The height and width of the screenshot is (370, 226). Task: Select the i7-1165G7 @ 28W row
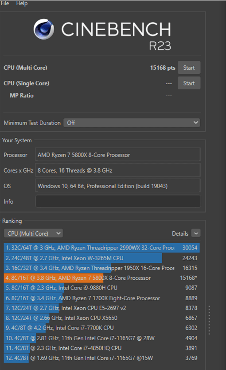point(101,338)
